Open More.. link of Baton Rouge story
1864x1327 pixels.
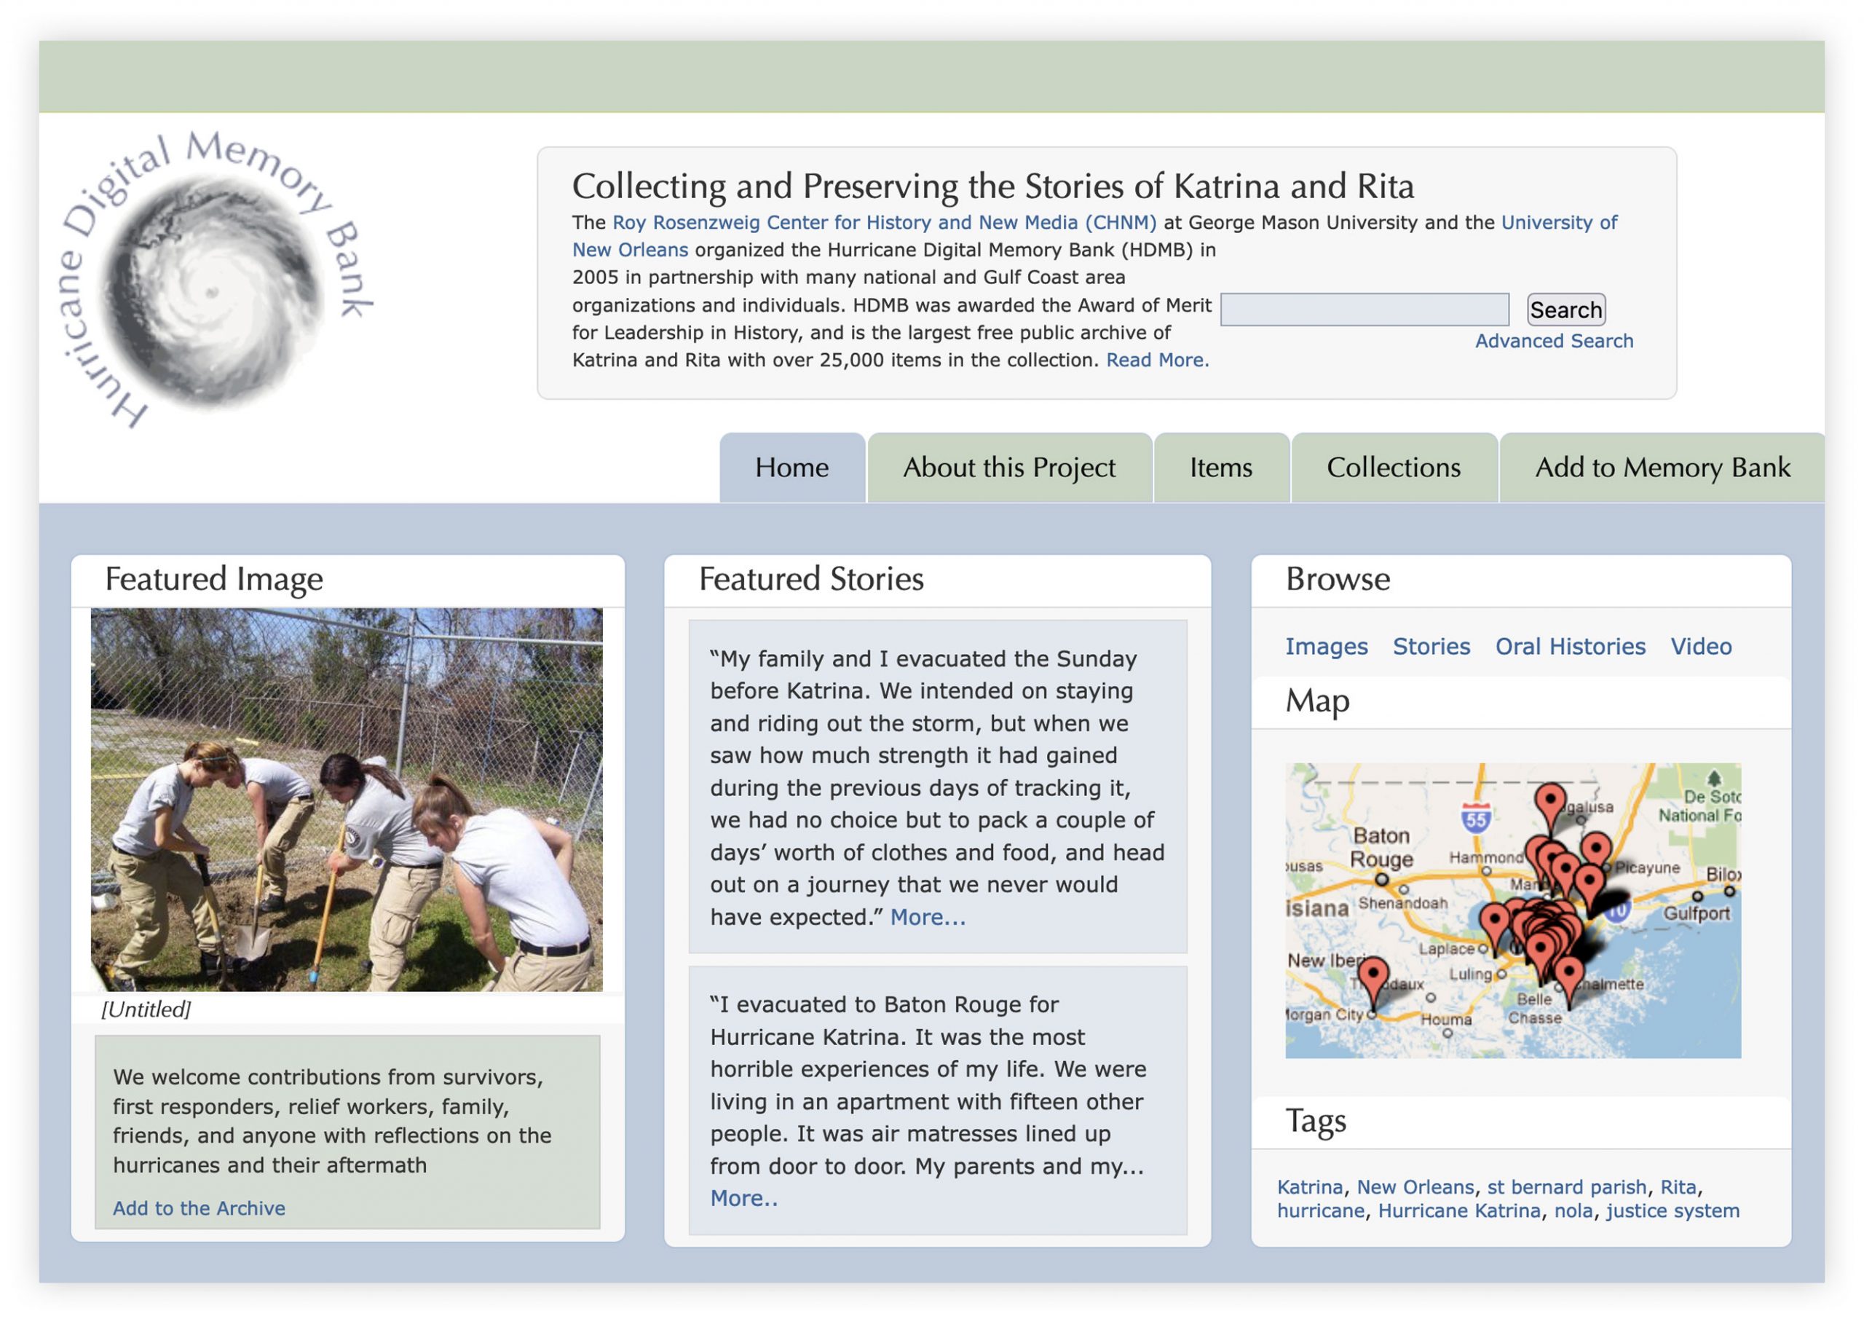coord(743,1198)
